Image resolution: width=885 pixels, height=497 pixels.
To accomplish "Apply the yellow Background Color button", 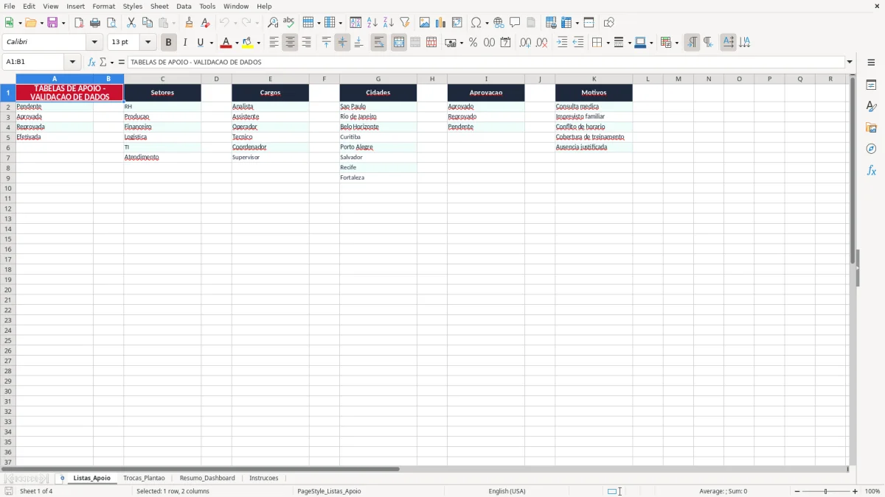I will pyautogui.click(x=248, y=43).
